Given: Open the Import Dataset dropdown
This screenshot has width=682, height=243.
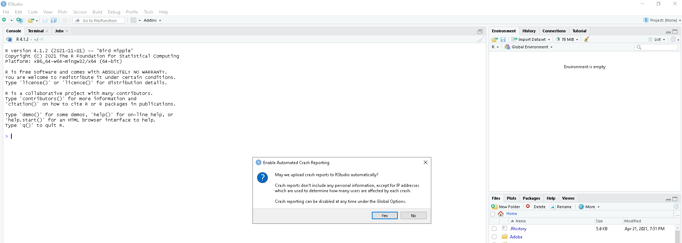Looking at the screenshot, I should pyautogui.click(x=531, y=39).
